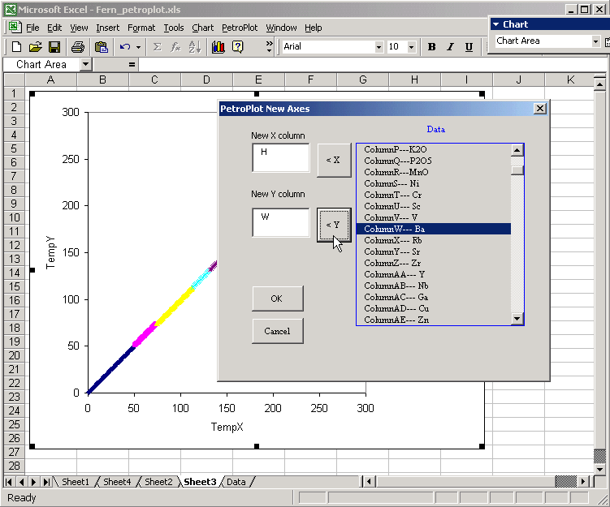Expand the Chart toolbar title arrow
The width and height of the screenshot is (610, 507).
click(x=495, y=24)
